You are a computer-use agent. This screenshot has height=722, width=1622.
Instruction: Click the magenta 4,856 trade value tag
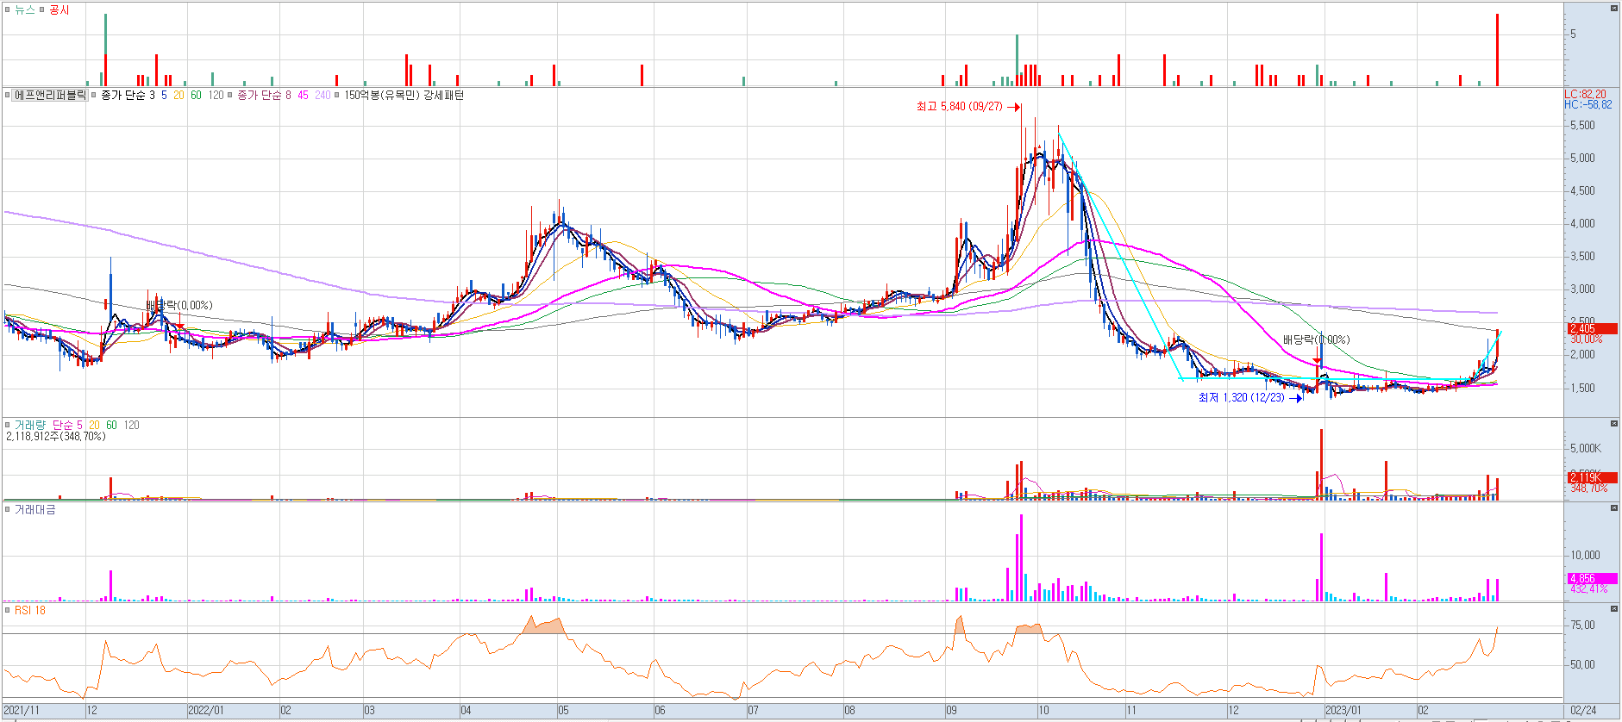click(1592, 579)
